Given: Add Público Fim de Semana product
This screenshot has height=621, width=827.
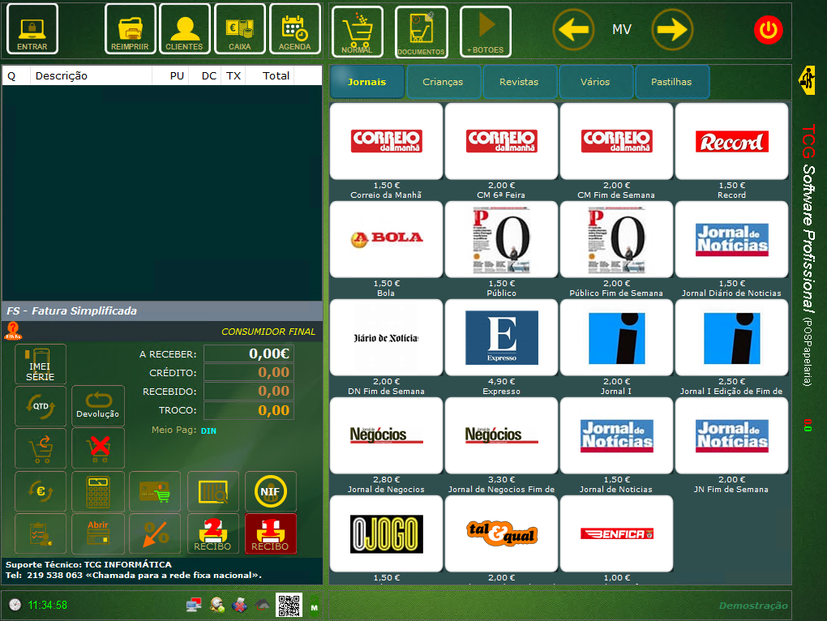Looking at the screenshot, I should (616, 239).
